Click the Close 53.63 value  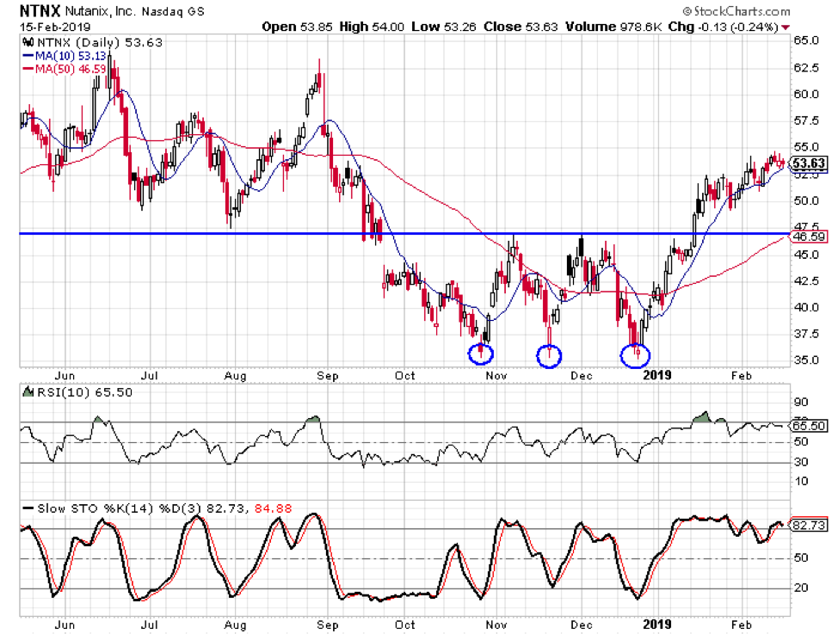click(x=521, y=27)
